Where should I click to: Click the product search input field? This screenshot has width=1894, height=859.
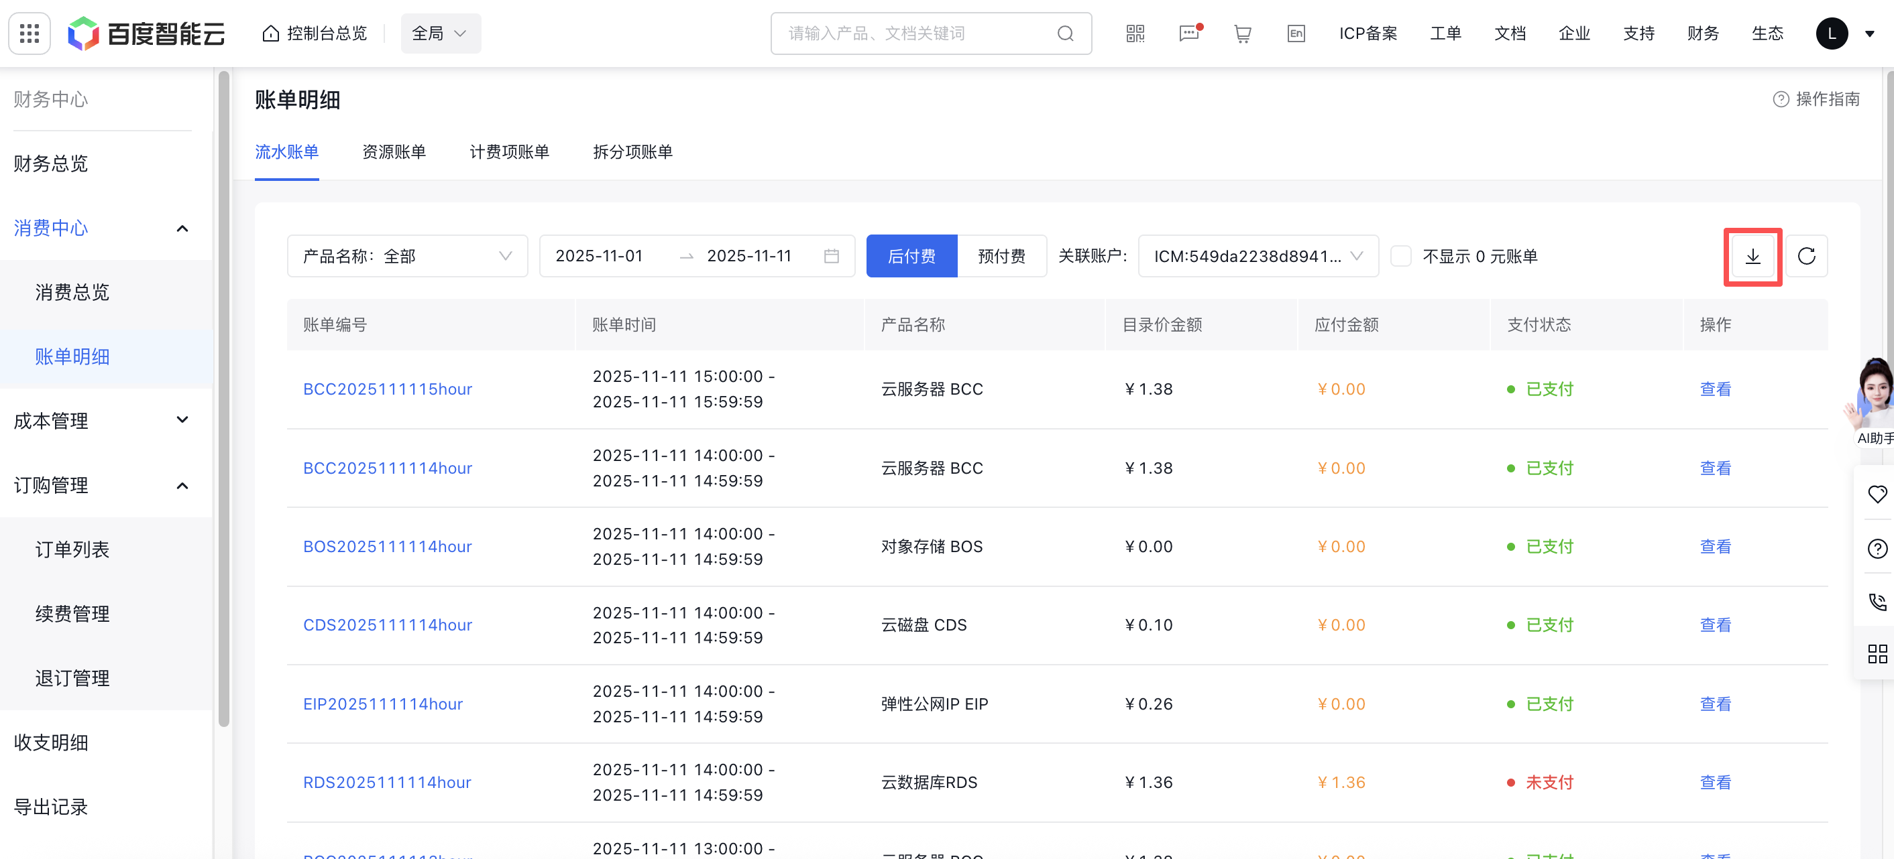[919, 33]
